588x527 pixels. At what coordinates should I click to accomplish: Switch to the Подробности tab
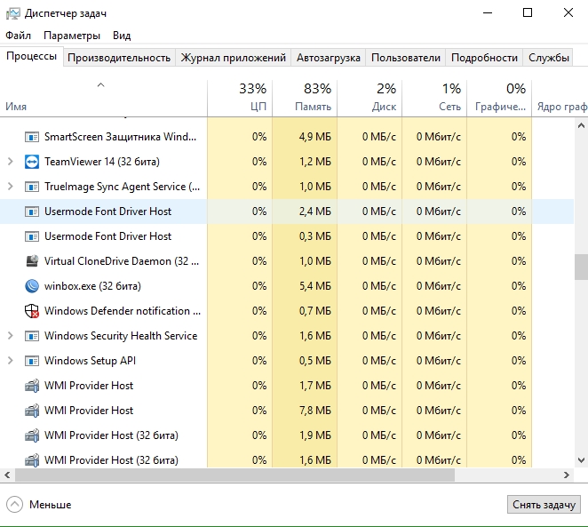tap(484, 58)
